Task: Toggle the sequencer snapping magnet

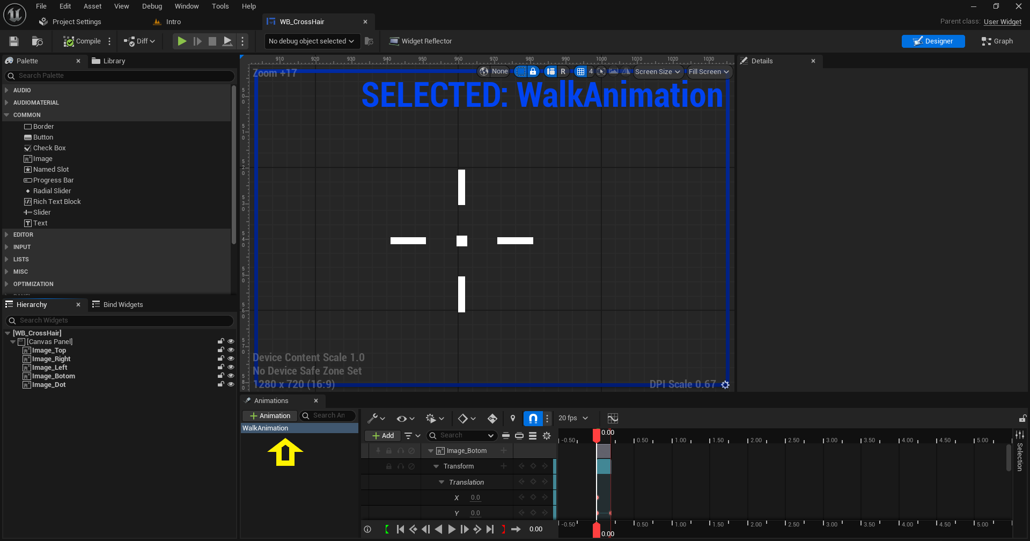Action: [x=533, y=418]
